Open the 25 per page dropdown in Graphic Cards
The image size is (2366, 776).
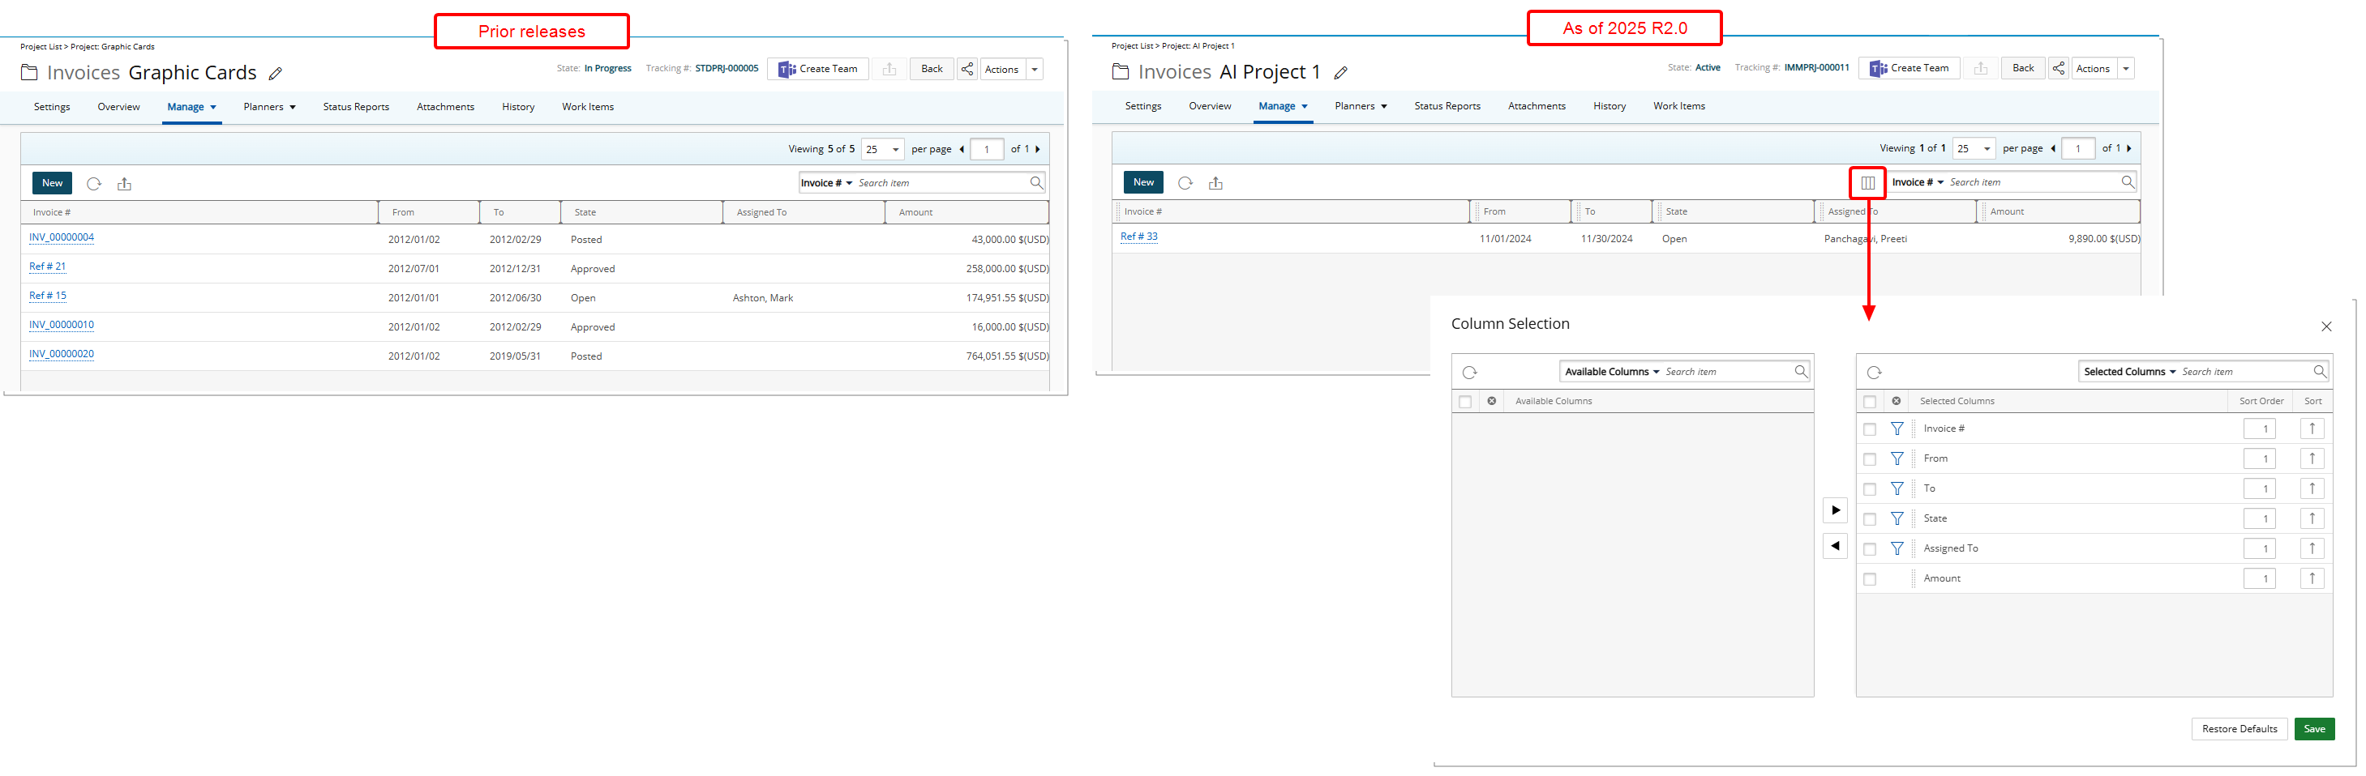tap(881, 148)
